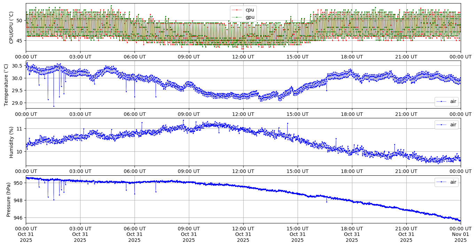
Task: Click the 45 tick on CPU/GPU axis
Action: tap(20, 41)
